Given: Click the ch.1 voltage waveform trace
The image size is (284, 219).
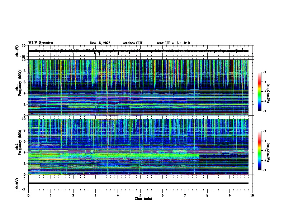Looking at the screenshot, I should 138,51.
